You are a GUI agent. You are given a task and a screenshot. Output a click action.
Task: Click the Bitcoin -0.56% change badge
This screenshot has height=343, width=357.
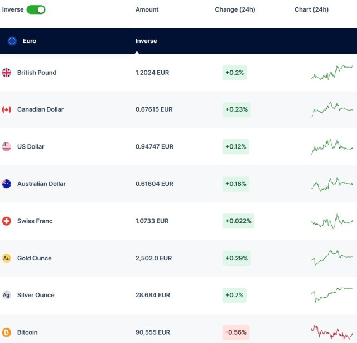click(x=236, y=332)
